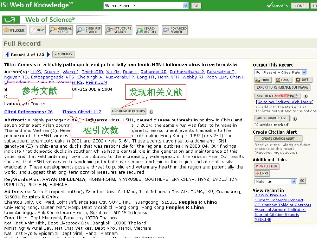Open author Webby RJ

(x=193, y=77)
